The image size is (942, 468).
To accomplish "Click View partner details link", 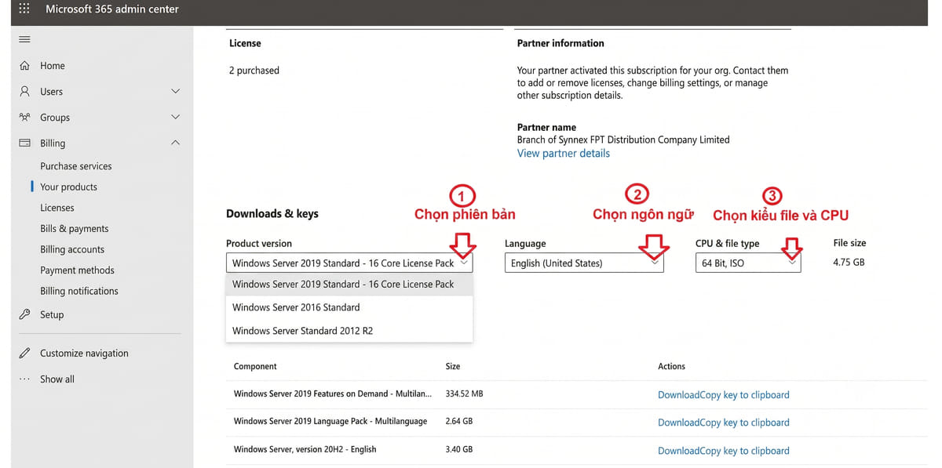I will [x=564, y=154].
